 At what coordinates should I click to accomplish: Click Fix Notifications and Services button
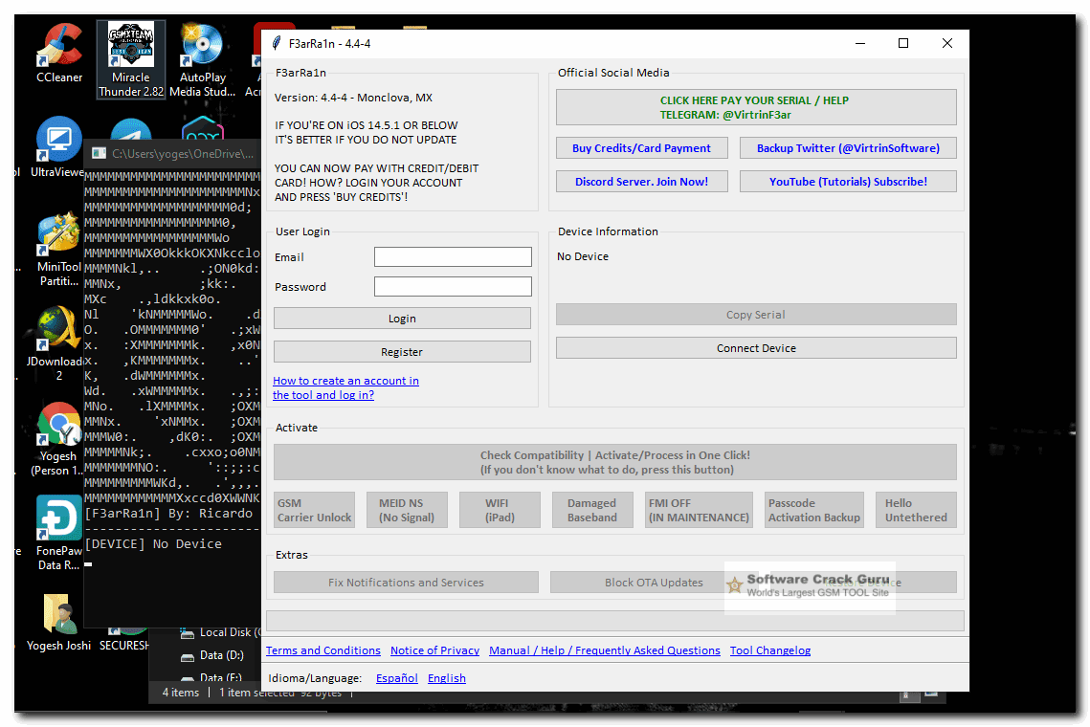[x=406, y=583]
